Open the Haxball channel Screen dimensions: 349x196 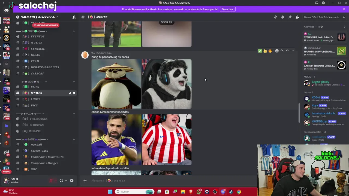pos(45,145)
